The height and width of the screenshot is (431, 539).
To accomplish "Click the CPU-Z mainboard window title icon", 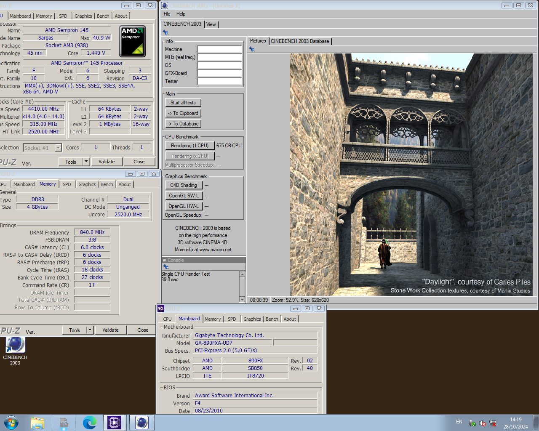I will coord(161,309).
